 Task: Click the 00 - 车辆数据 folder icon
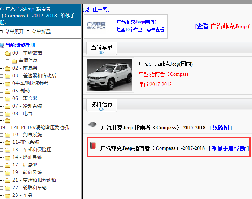(8, 53)
